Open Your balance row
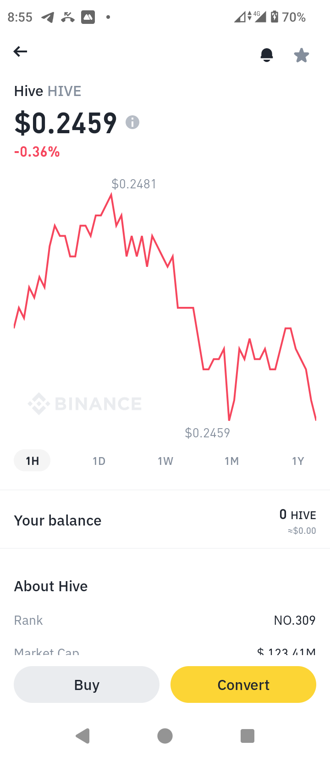The image size is (330, 758). tap(165, 520)
